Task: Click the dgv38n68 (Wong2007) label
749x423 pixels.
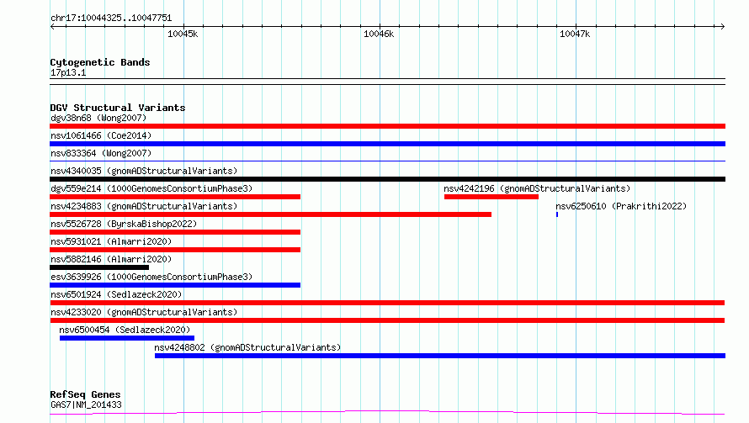Action: (x=98, y=118)
